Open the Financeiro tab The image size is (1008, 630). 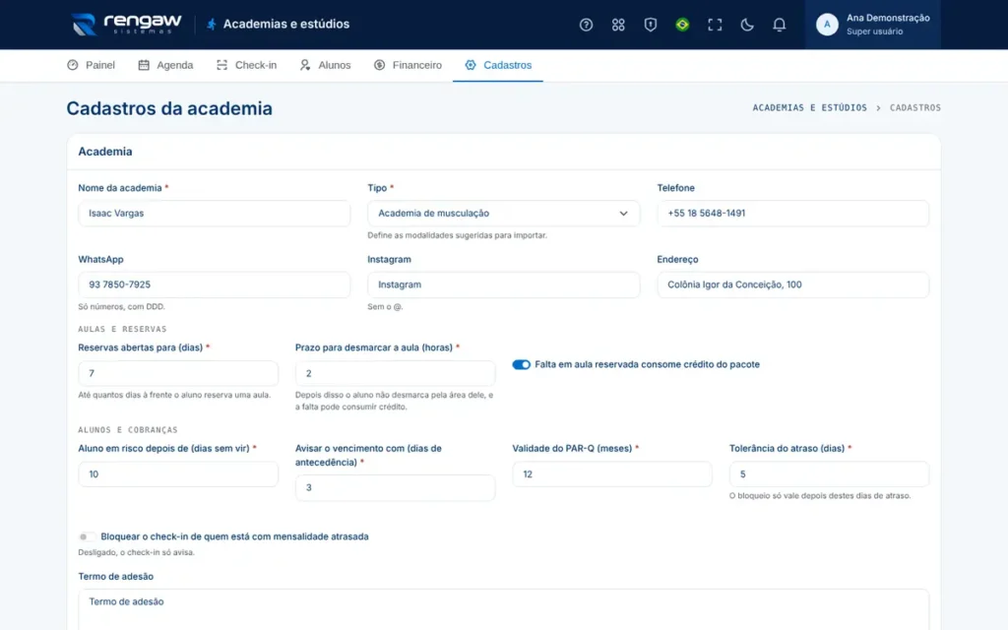408,65
